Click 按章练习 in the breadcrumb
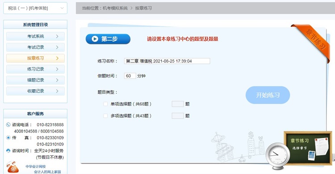335x174 pixels. 143,8
